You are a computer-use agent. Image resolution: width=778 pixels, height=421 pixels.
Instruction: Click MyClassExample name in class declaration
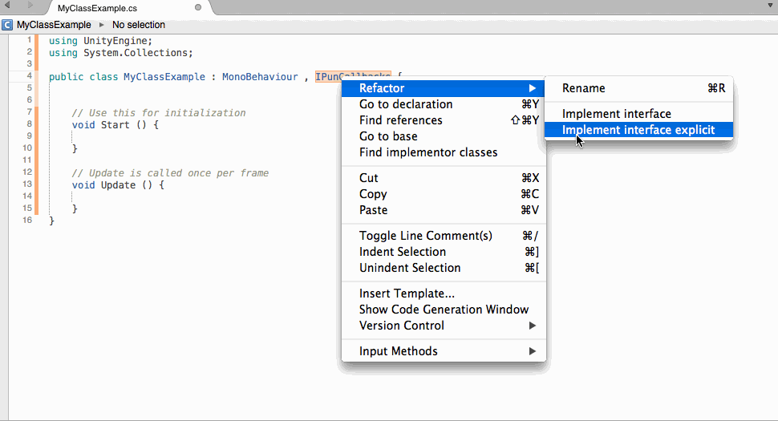click(164, 77)
